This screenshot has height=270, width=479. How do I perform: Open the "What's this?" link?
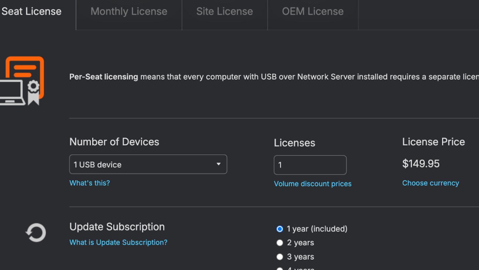pyautogui.click(x=89, y=183)
